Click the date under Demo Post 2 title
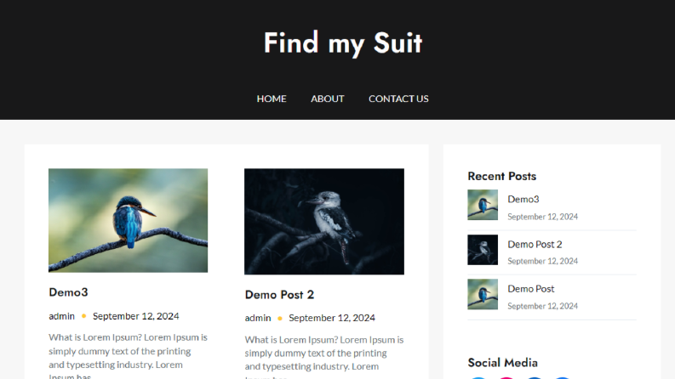 click(x=332, y=318)
